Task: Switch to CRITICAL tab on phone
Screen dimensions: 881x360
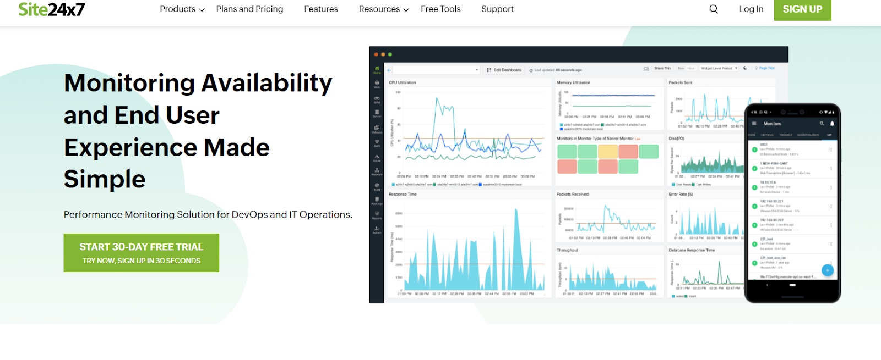Action: (768, 135)
